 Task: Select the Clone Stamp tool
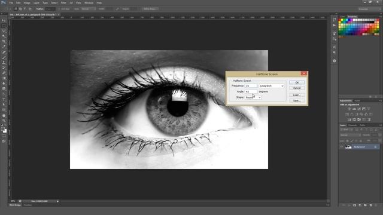(4, 62)
